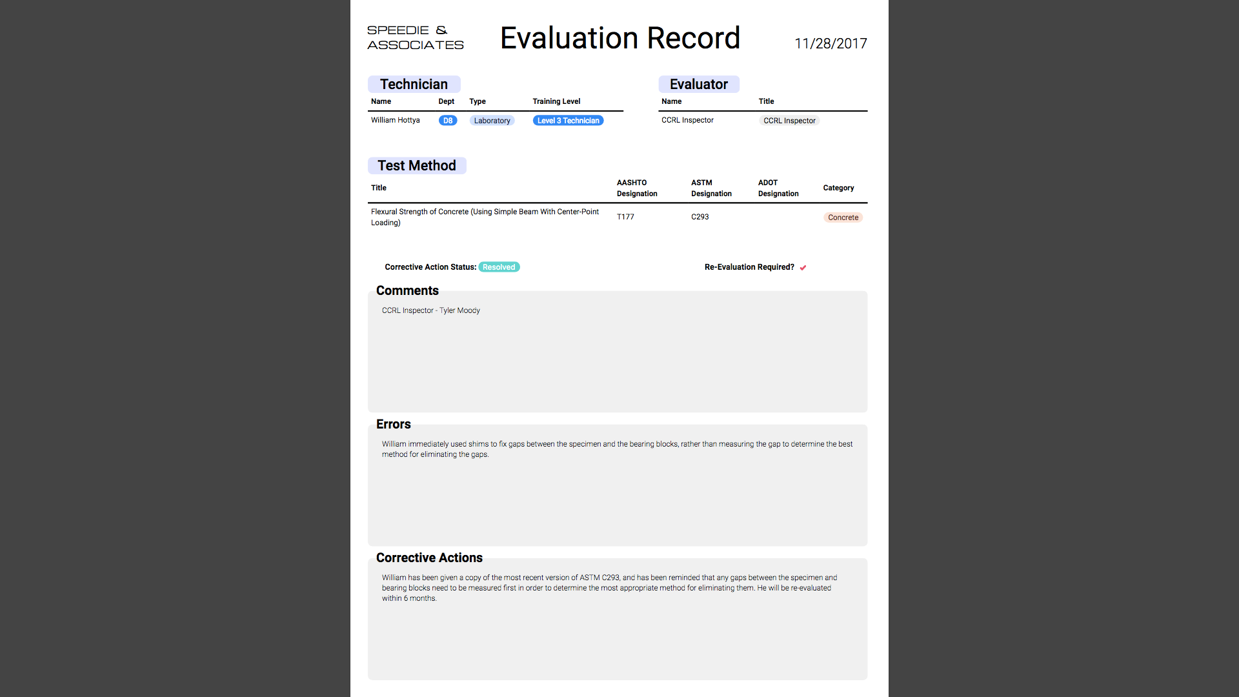The height and width of the screenshot is (697, 1239).
Task: Click the Training Level column header
Action: (x=556, y=101)
